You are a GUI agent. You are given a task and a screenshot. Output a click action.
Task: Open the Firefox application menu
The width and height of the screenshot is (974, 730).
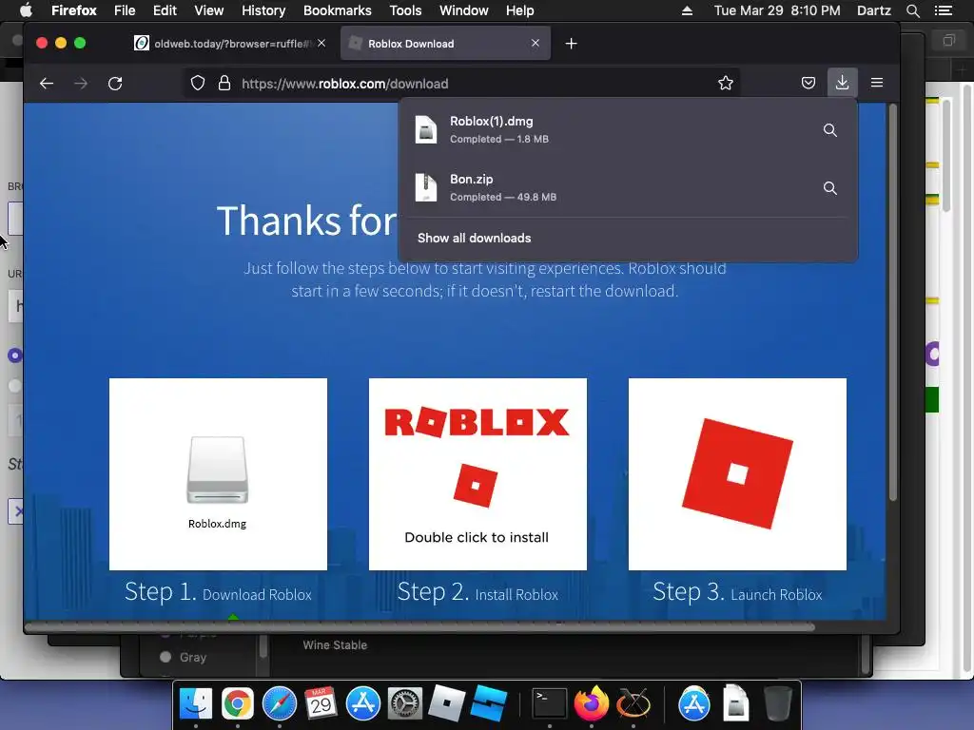pyautogui.click(x=74, y=10)
